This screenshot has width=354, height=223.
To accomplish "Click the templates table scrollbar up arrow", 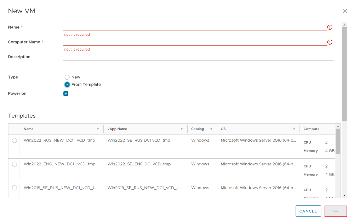I will pyautogui.click(x=338, y=126).
